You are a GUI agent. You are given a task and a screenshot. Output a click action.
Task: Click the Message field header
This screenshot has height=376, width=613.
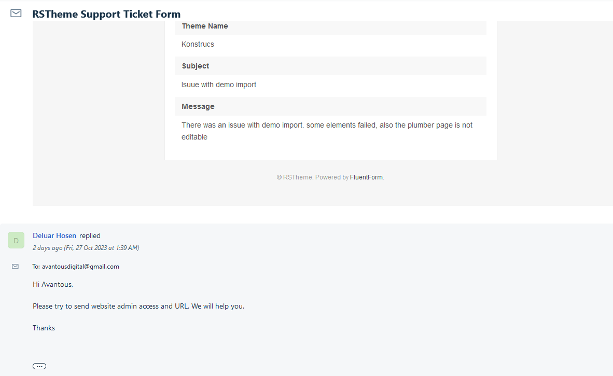[198, 106]
